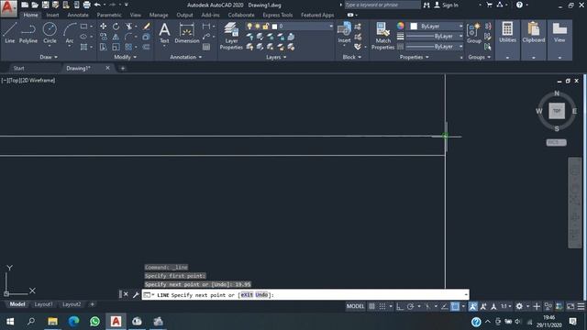Select the Scale tool
Image resolution: width=587 pixels, height=330 pixels.
click(x=116, y=47)
